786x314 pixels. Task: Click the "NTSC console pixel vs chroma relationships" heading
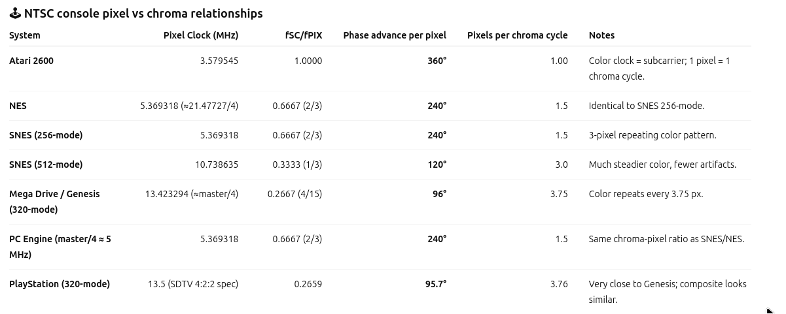pyautogui.click(x=143, y=14)
